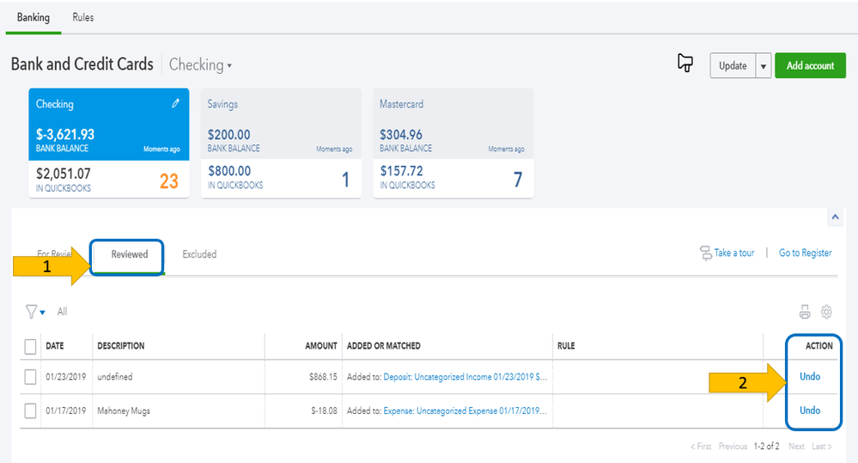Select the Savings account card
Image resolution: width=858 pixels, height=463 pixels.
tap(281, 143)
